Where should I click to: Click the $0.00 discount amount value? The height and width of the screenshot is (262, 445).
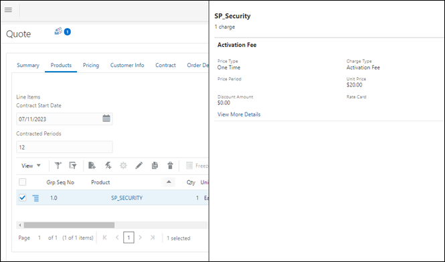tap(224, 103)
